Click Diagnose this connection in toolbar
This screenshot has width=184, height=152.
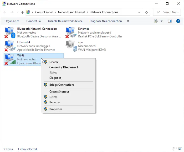[106, 21]
